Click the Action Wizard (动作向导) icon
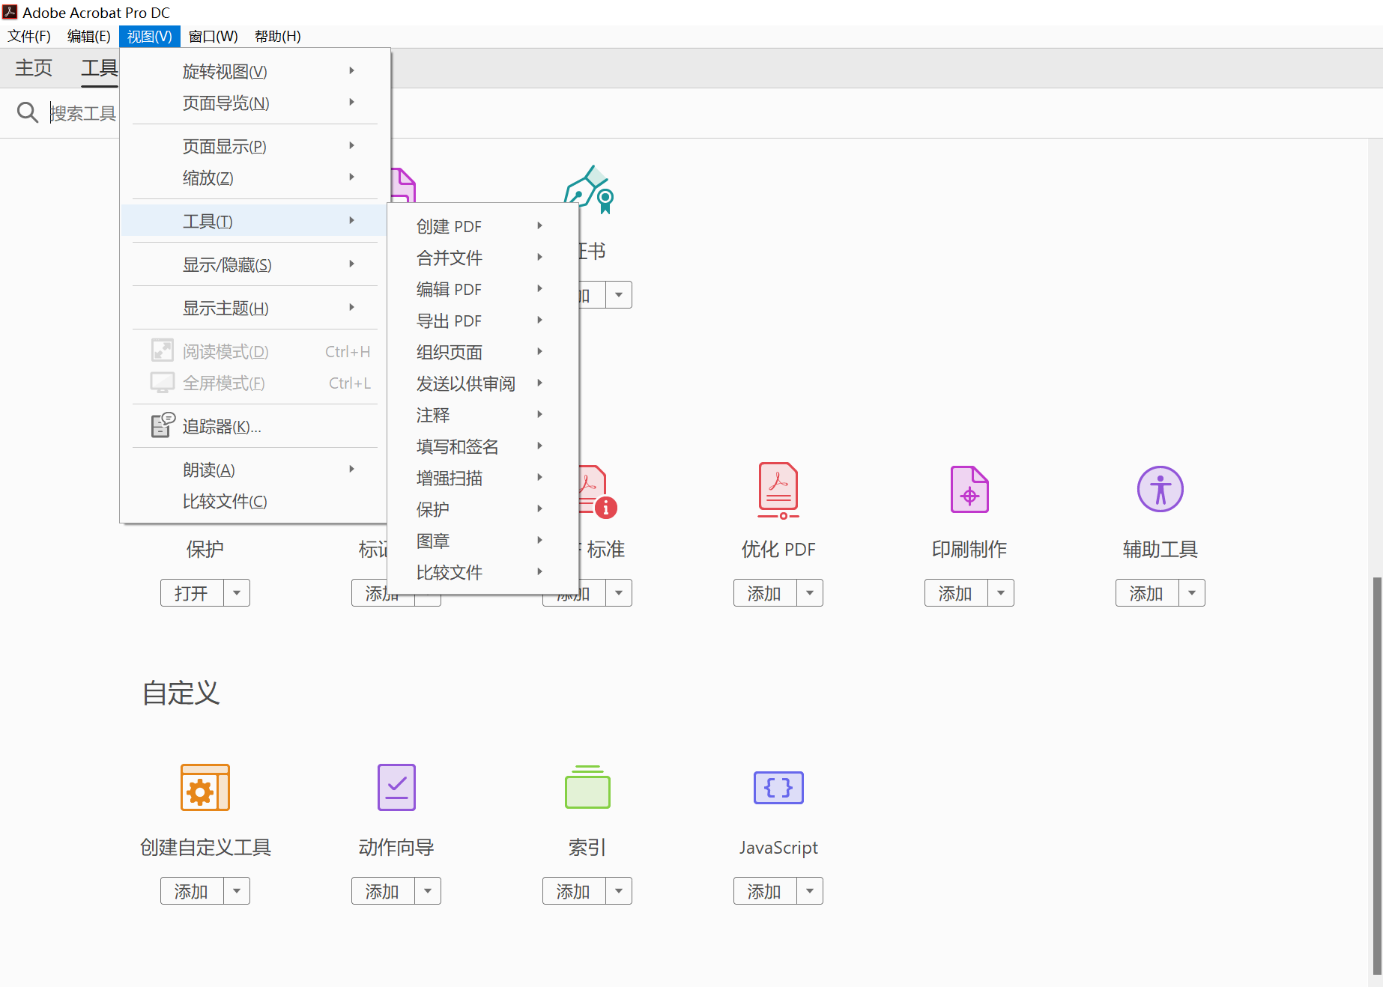This screenshot has width=1383, height=987. pos(396,787)
